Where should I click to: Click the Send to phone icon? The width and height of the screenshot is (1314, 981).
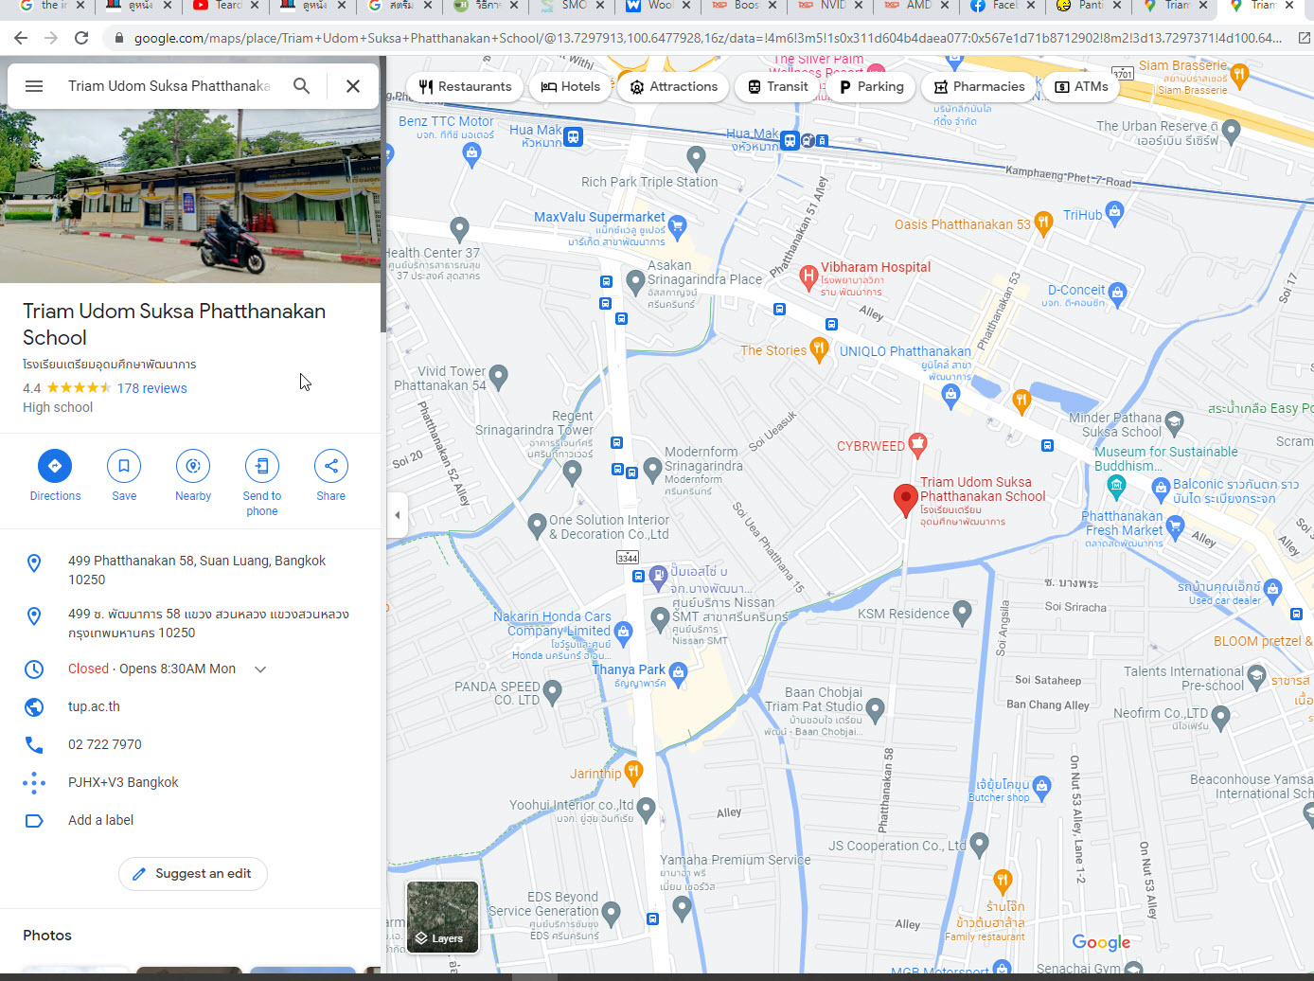pyautogui.click(x=262, y=466)
